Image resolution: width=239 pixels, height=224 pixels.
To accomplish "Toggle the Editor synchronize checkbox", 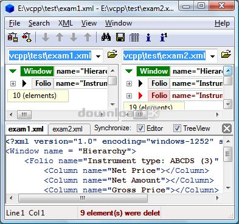I will coord(140,128).
